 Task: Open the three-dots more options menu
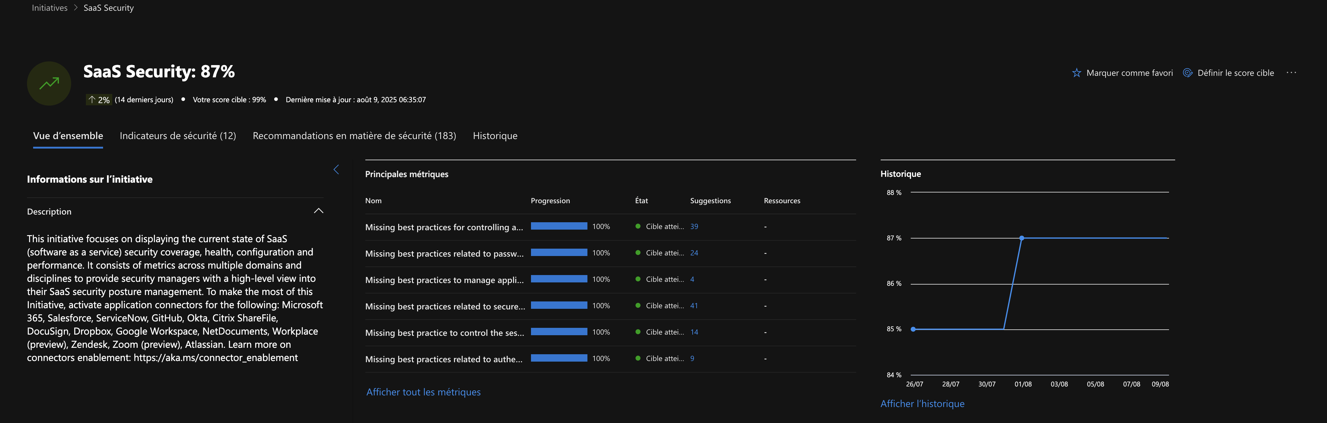point(1291,73)
